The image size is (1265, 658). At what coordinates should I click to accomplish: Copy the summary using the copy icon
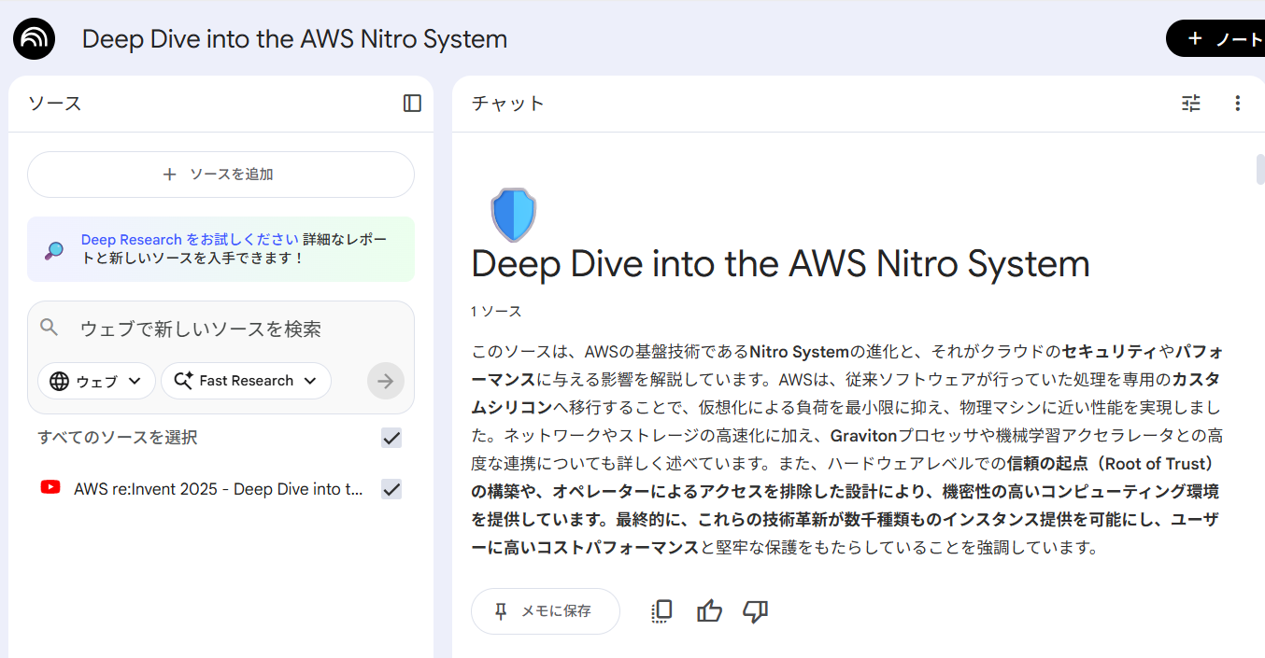coord(661,610)
